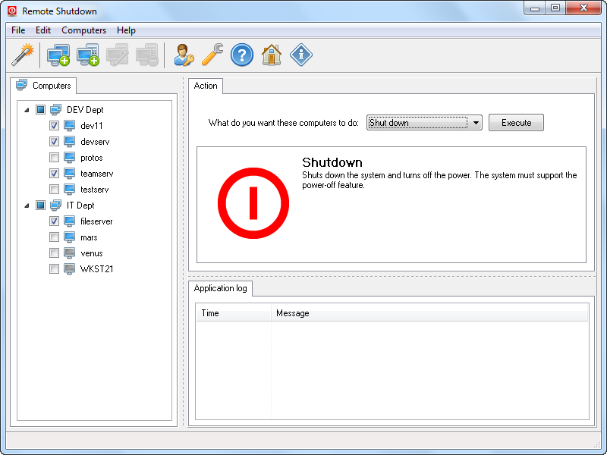This screenshot has height=455, width=607.
Task: Click the add icon showing two monitors
Action: click(58, 55)
